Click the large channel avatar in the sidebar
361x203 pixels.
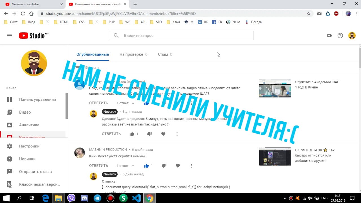(34, 63)
